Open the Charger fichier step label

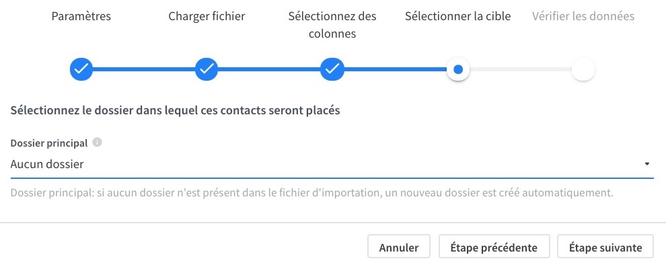[x=207, y=17]
